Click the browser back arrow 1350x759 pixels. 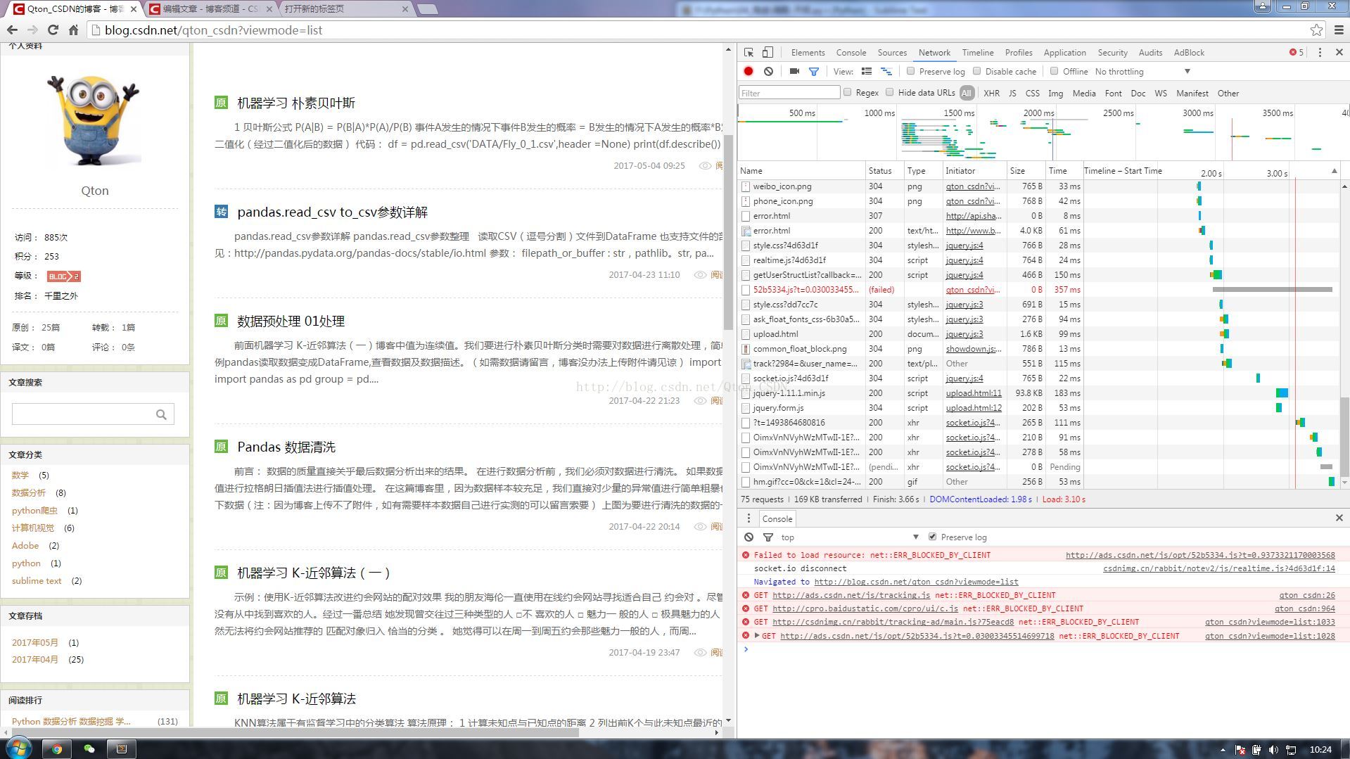tap(12, 30)
